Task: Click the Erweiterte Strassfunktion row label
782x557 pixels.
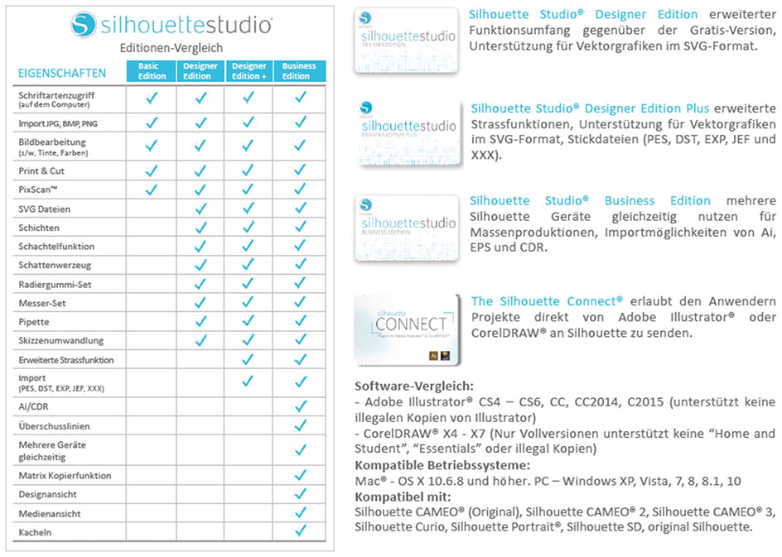Action: point(65,360)
